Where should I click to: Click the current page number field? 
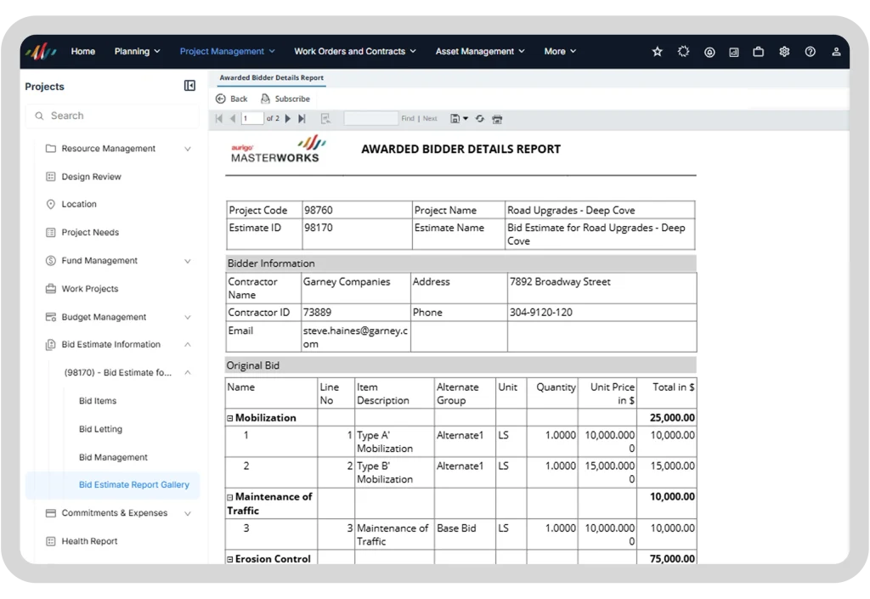251,118
